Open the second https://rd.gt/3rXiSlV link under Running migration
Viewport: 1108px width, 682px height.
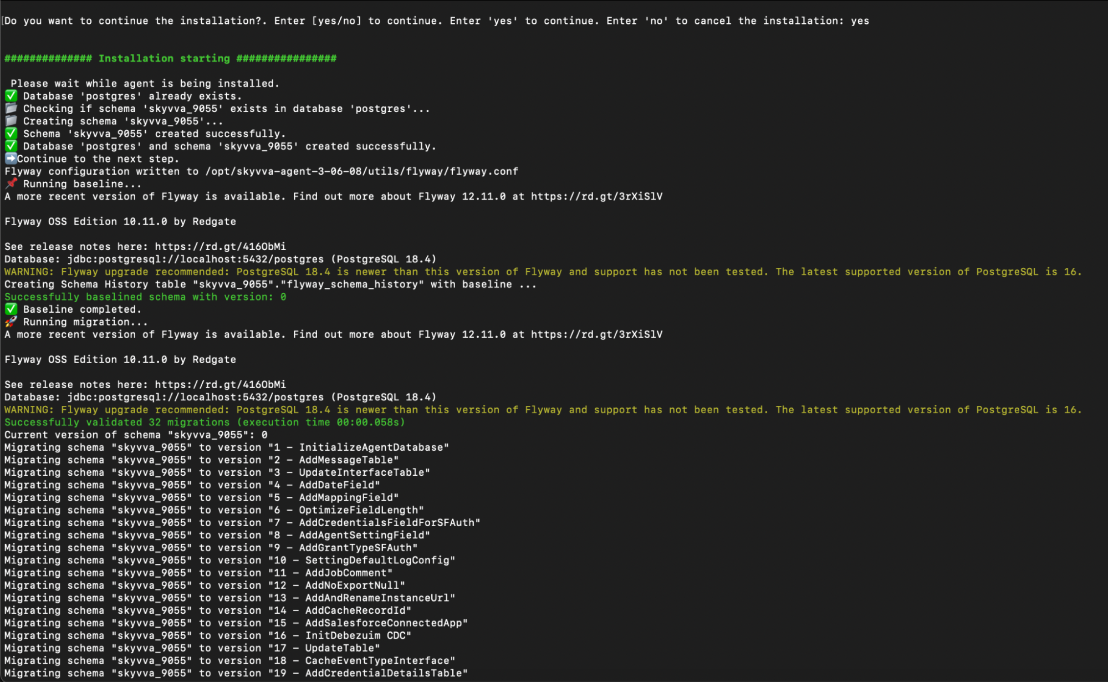point(596,334)
